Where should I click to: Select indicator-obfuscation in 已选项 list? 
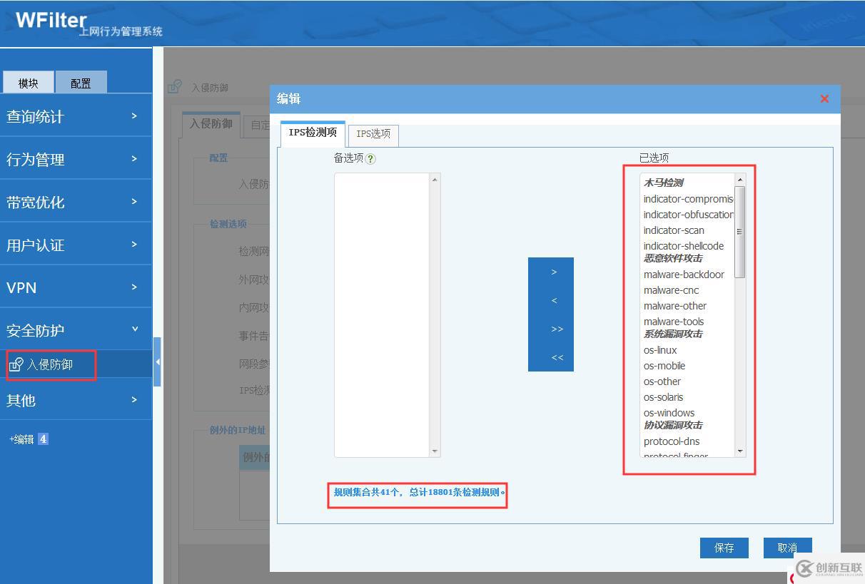[x=688, y=215]
